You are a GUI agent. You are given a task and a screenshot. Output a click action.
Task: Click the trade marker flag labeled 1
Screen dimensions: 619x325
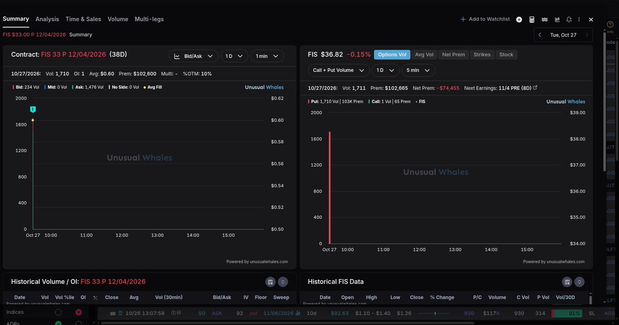pyautogui.click(x=32, y=110)
